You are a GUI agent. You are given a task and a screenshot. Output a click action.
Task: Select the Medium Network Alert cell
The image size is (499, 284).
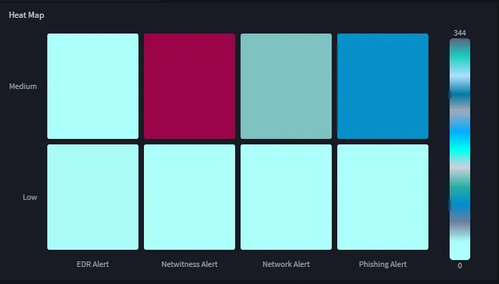click(x=286, y=86)
